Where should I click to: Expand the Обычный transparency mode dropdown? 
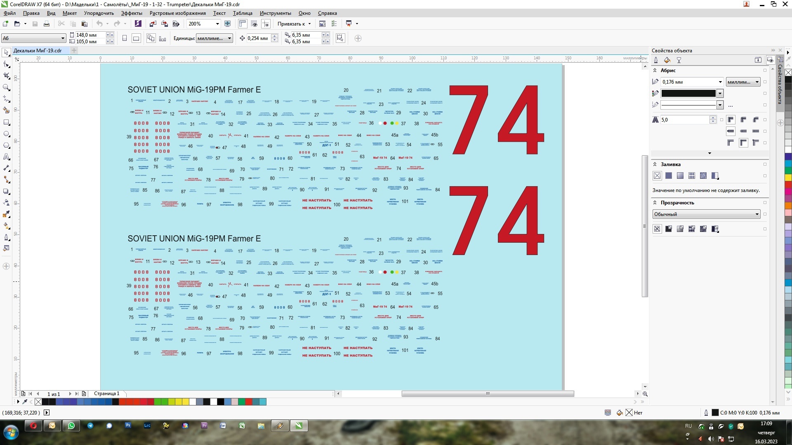[x=757, y=214]
